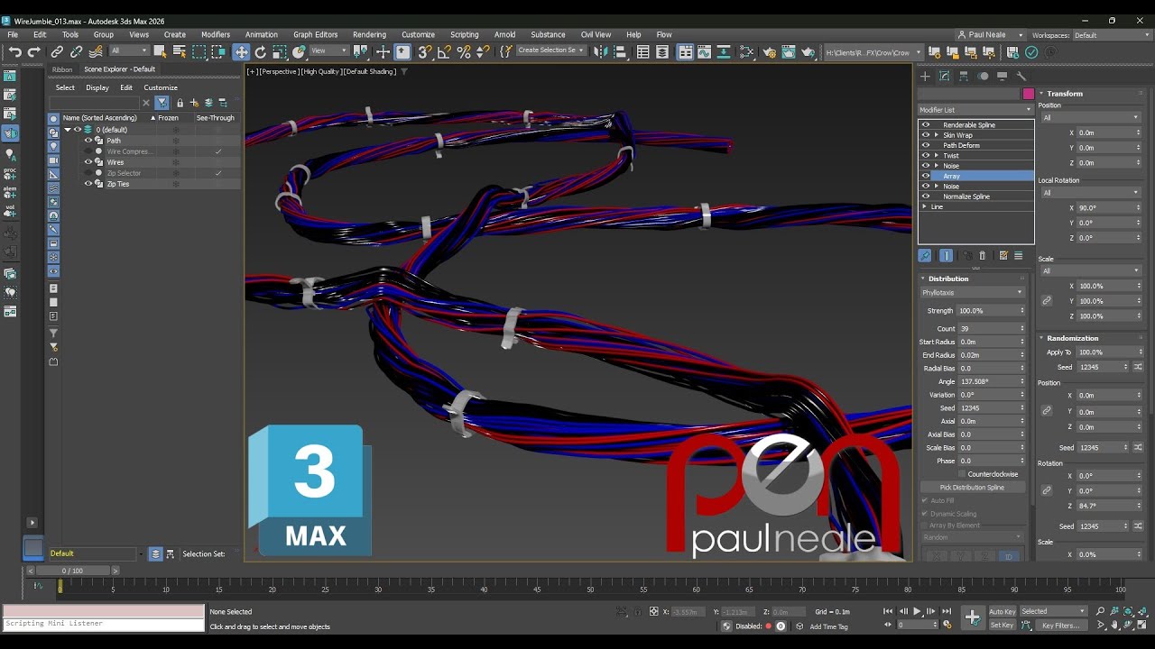Open the Align tool icon
The height and width of the screenshot is (649, 1155).
[621, 52]
